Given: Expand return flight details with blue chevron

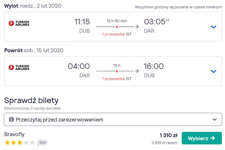Looking at the screenshot, I should (x=213, y=71).
